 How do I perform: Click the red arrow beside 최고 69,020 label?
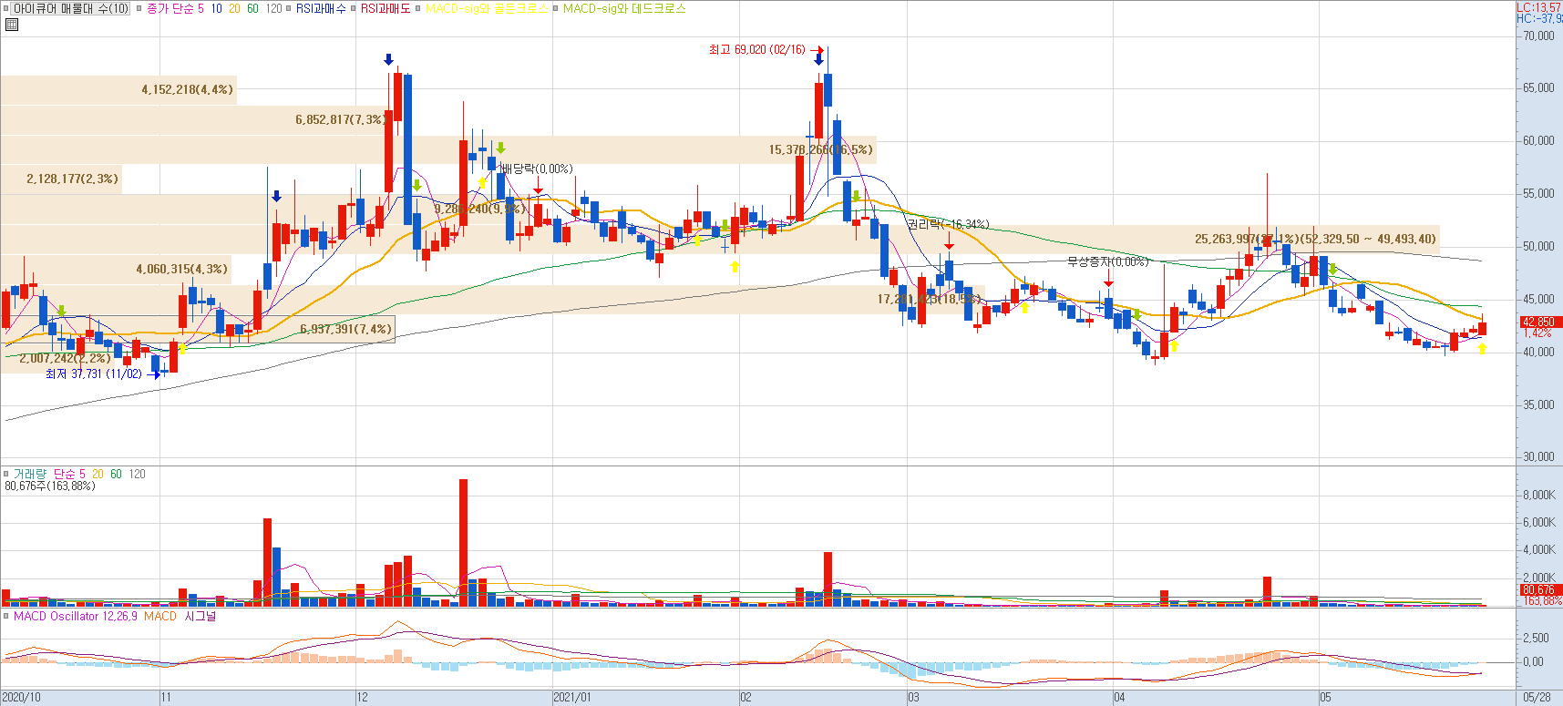click(817, 50)
